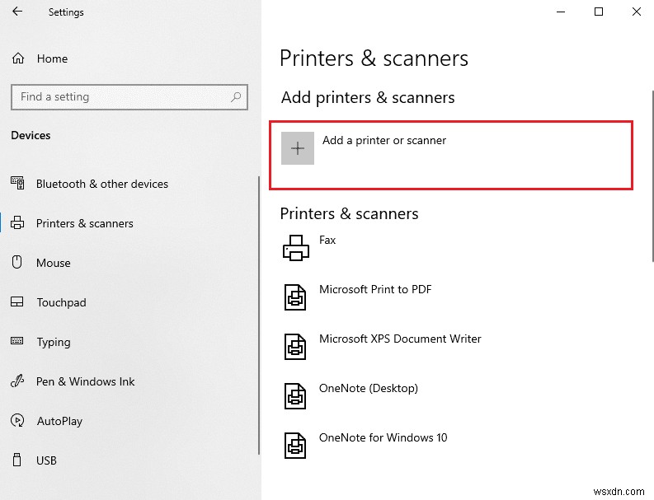Minimize the Settings window
654x500 pixels.
pos(561,12)
